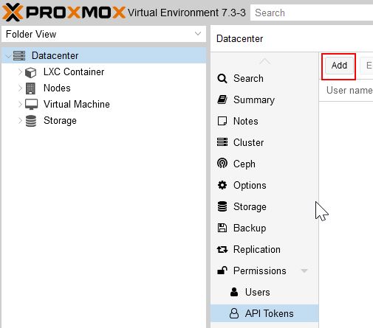Click the Replication arrows icon

point(222,250)
